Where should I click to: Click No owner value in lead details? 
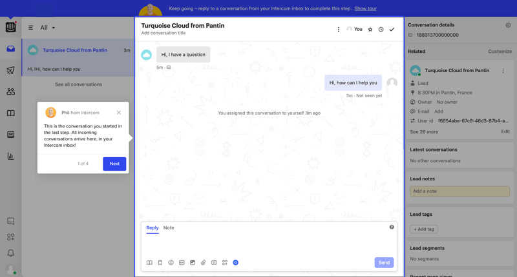pyautogui.click(x=447, y=102)
